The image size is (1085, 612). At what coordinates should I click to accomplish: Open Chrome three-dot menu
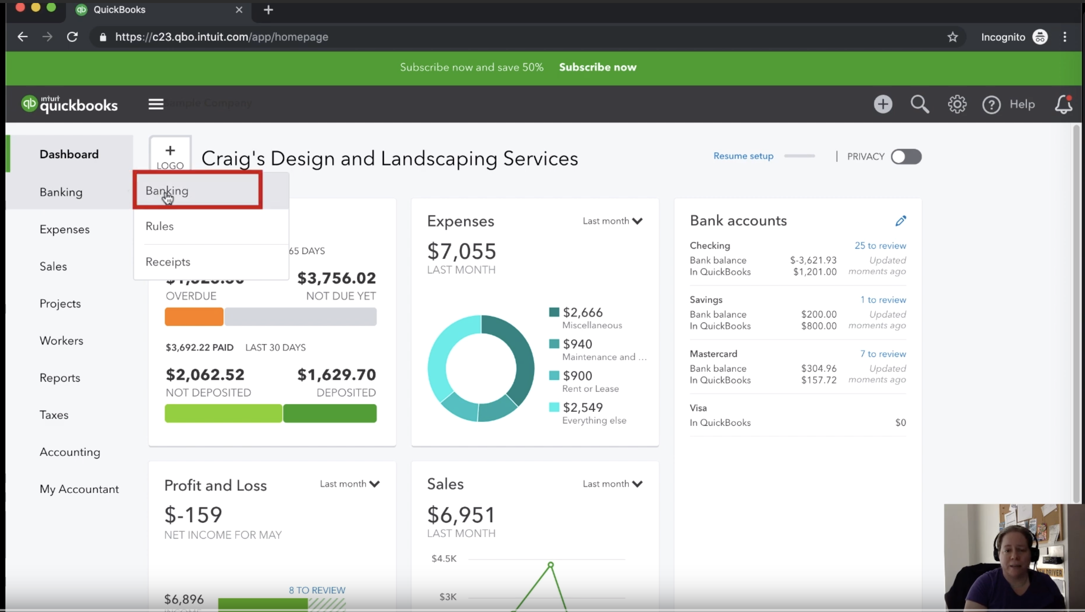point(1065,37)
